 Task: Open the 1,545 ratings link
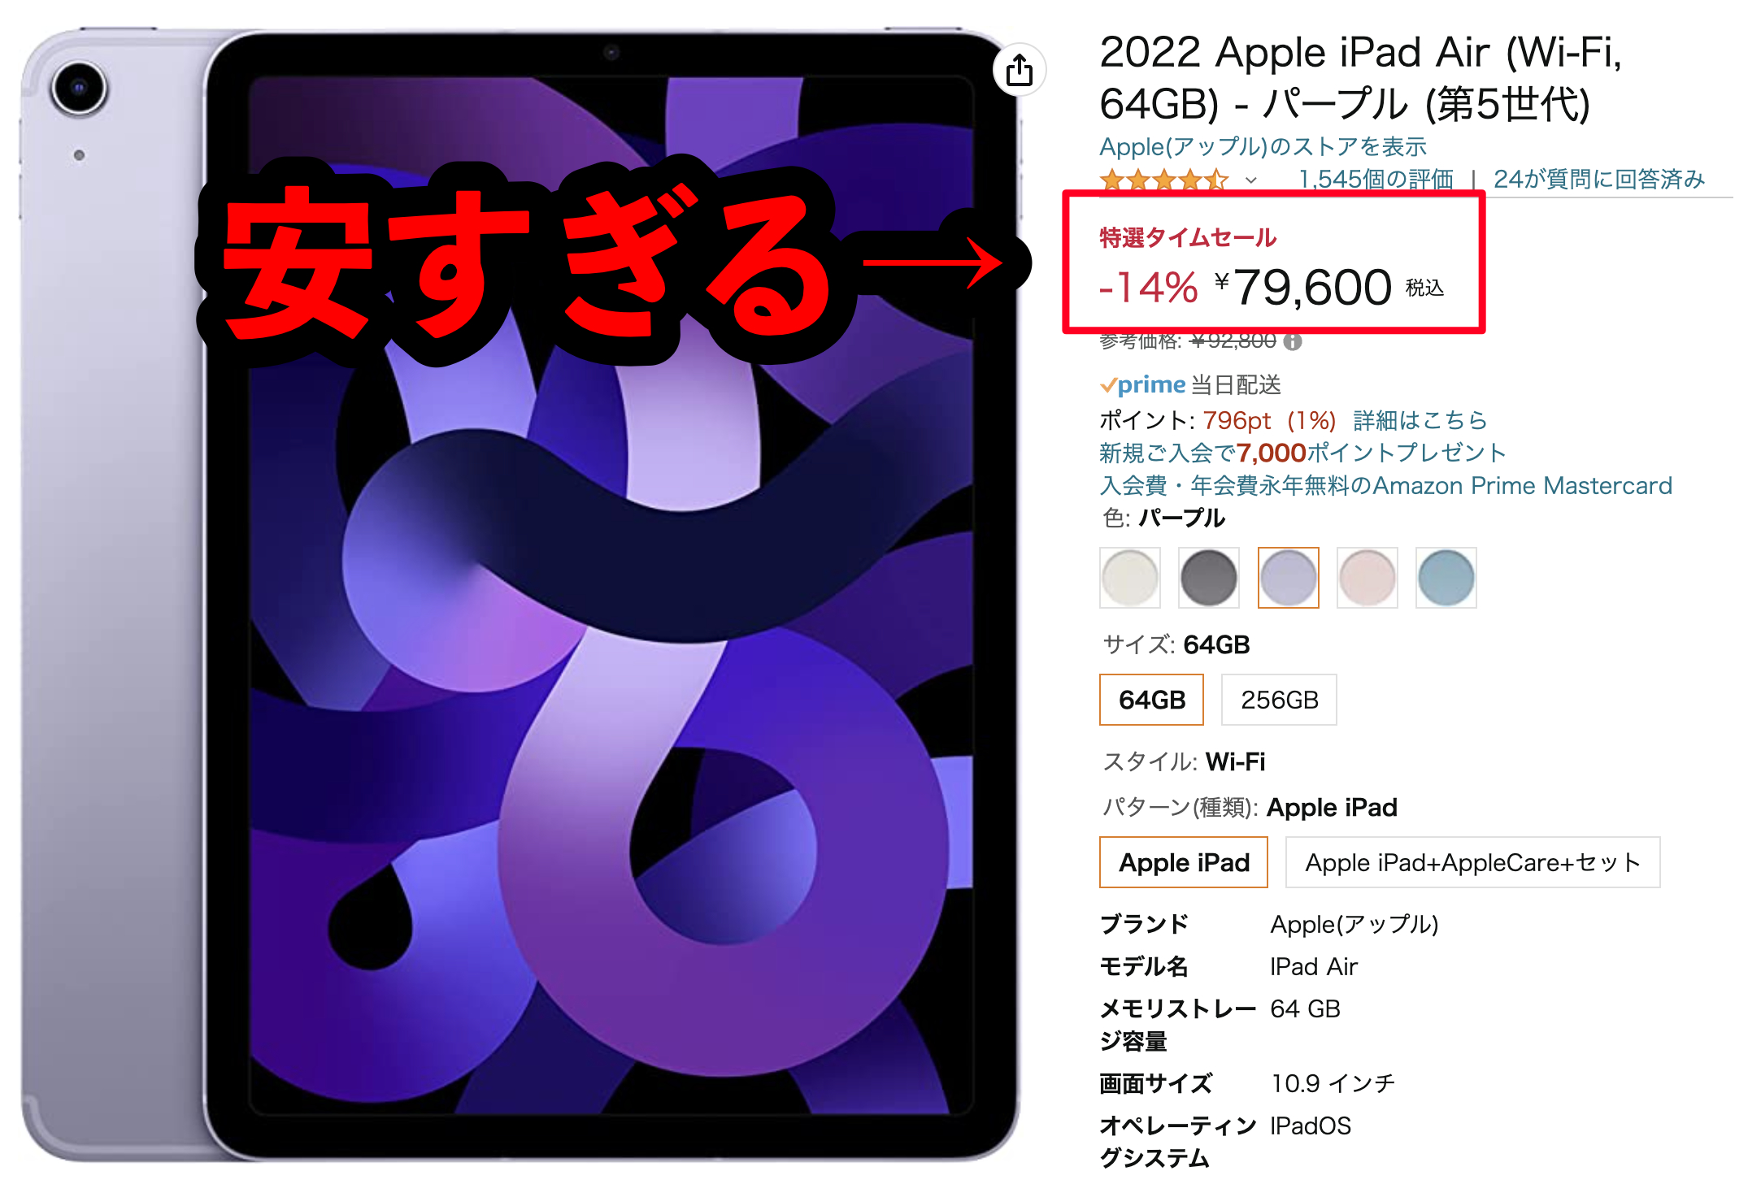pos(1376,180)
